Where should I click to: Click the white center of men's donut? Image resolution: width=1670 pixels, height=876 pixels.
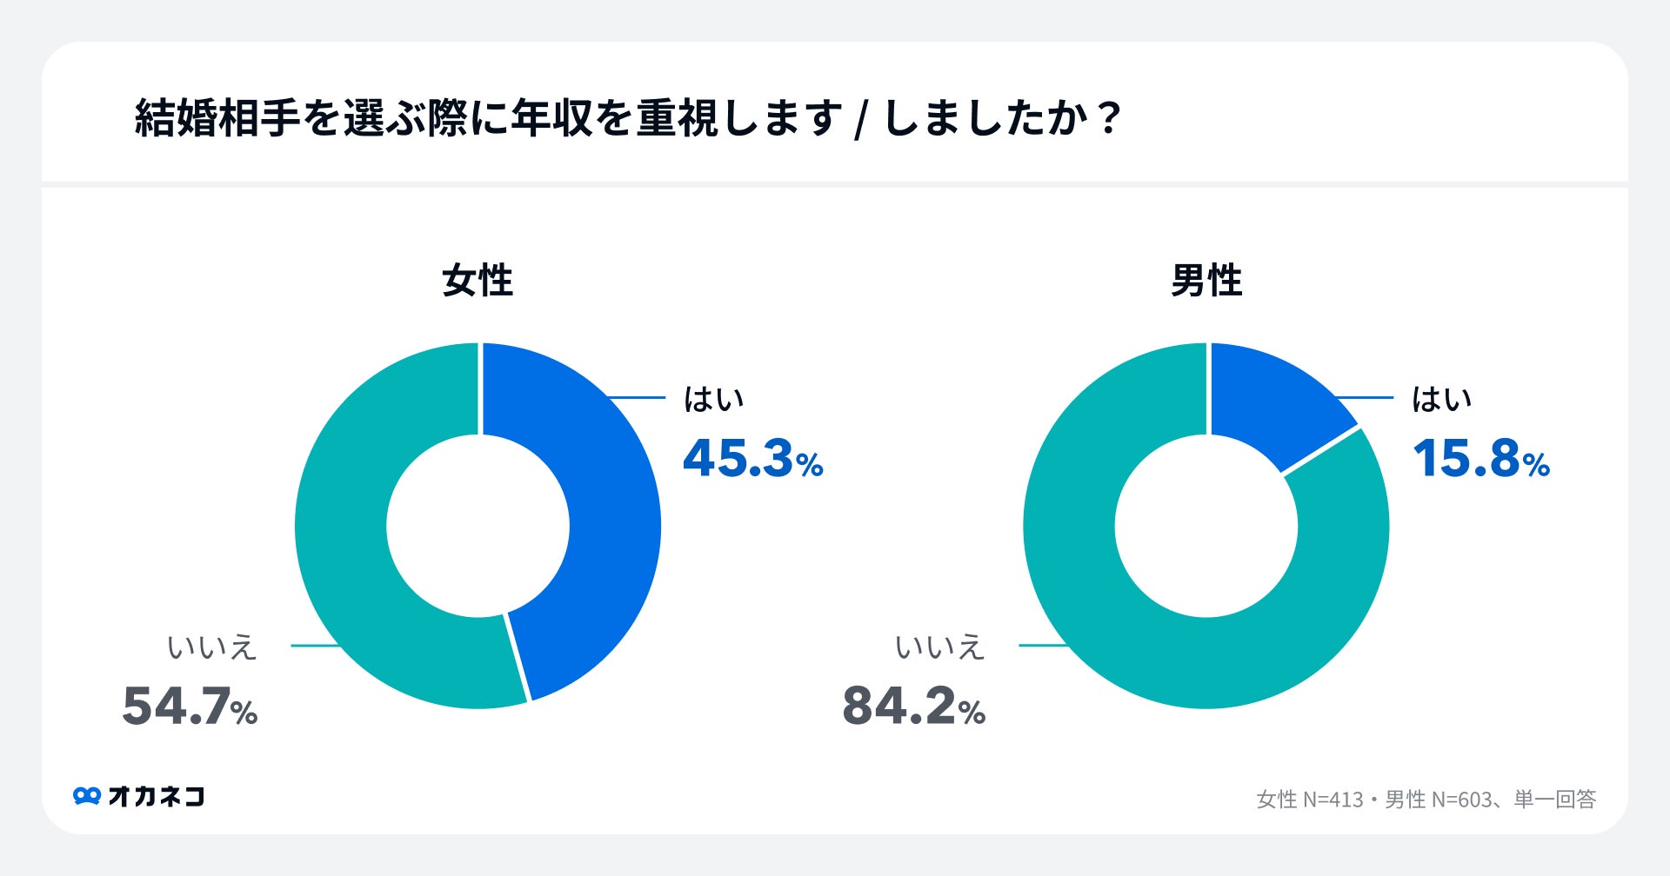[x=1206, y=526]
